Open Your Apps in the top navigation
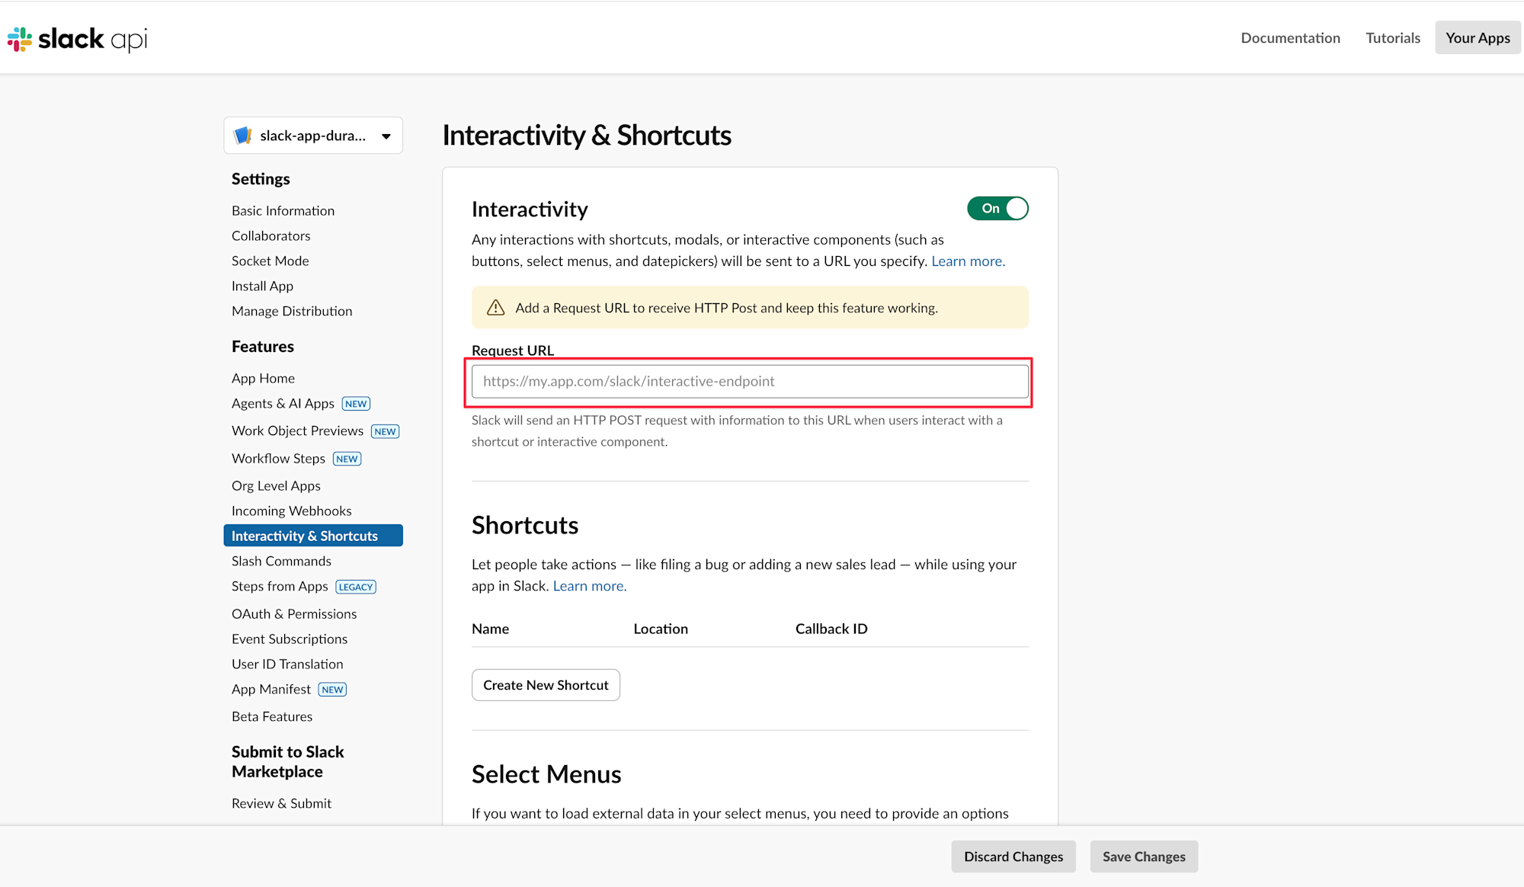 tap(1478, 38)
